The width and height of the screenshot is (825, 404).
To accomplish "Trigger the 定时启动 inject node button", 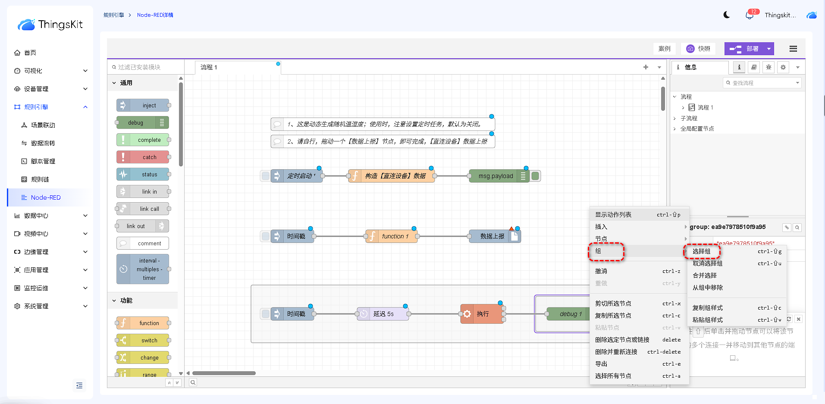I will click(x=266, y=176).
